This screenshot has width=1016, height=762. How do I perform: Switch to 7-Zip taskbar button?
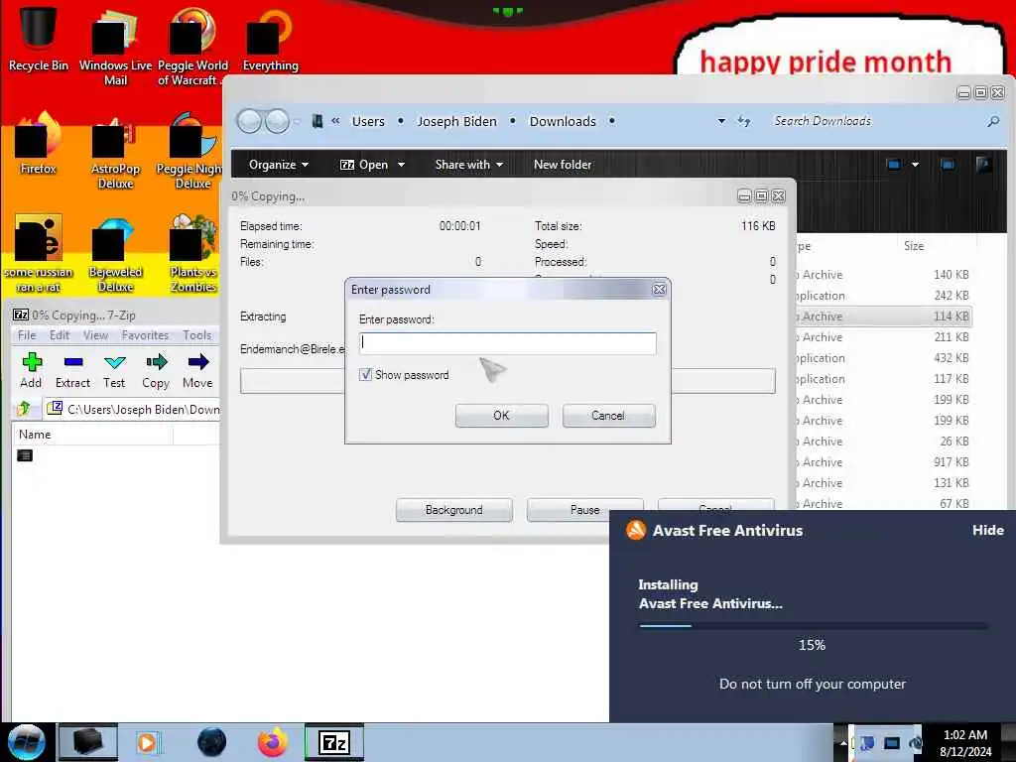[x=334, y=742]
